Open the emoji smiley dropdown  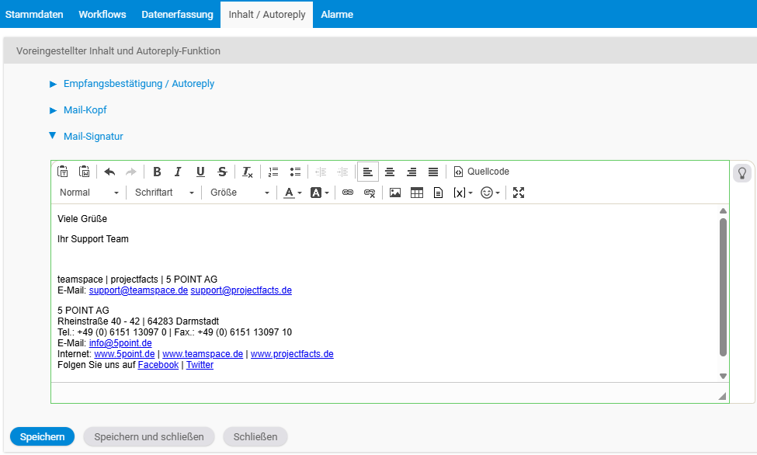[x=490, y=193]
